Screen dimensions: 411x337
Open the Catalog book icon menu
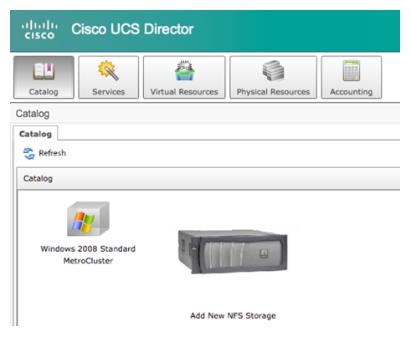pos(44,77)
